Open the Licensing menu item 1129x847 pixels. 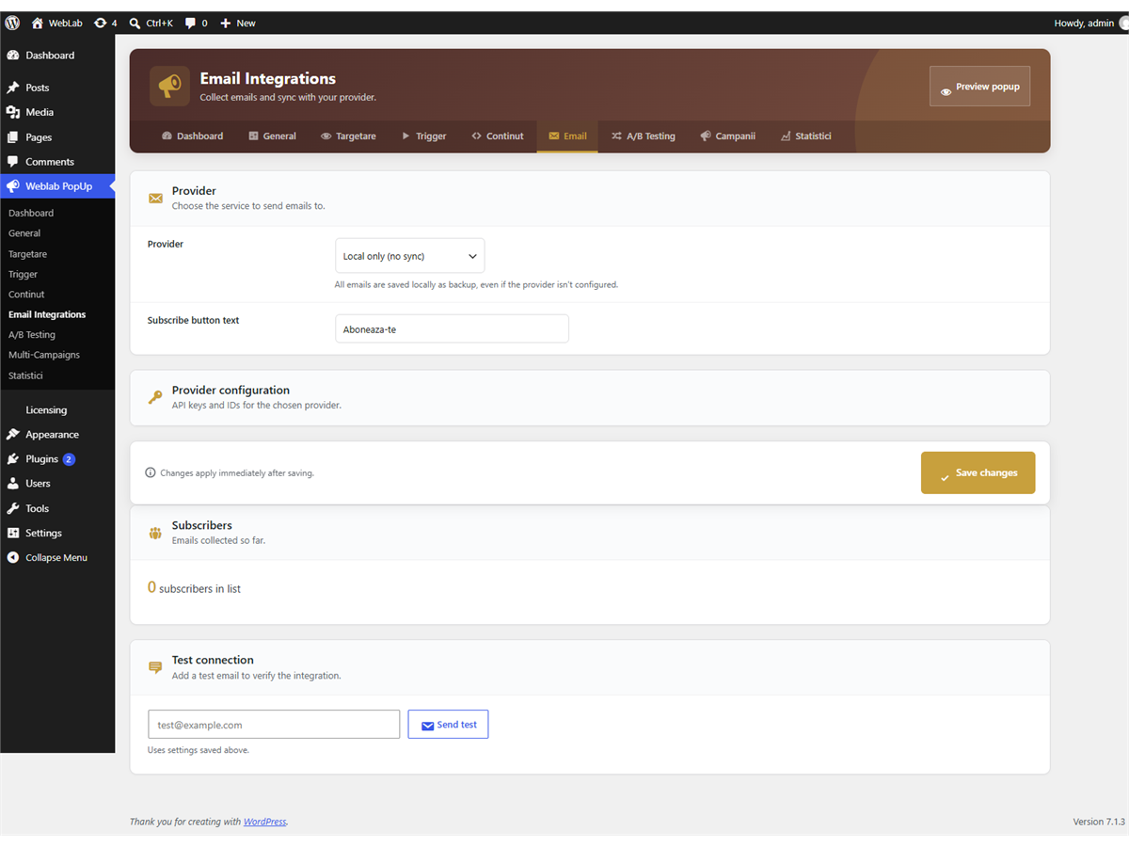click(57, 410)
